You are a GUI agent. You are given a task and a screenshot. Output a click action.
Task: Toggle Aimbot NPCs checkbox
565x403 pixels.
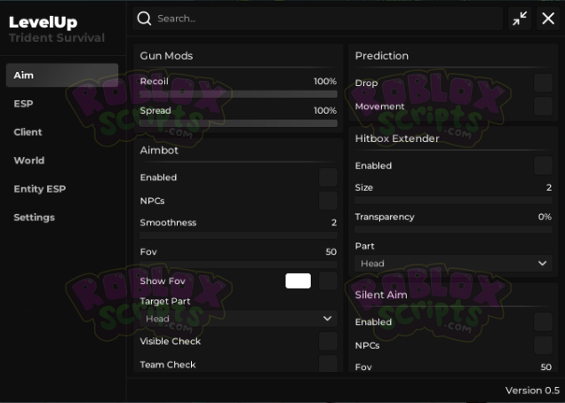(x=328, y=201)
